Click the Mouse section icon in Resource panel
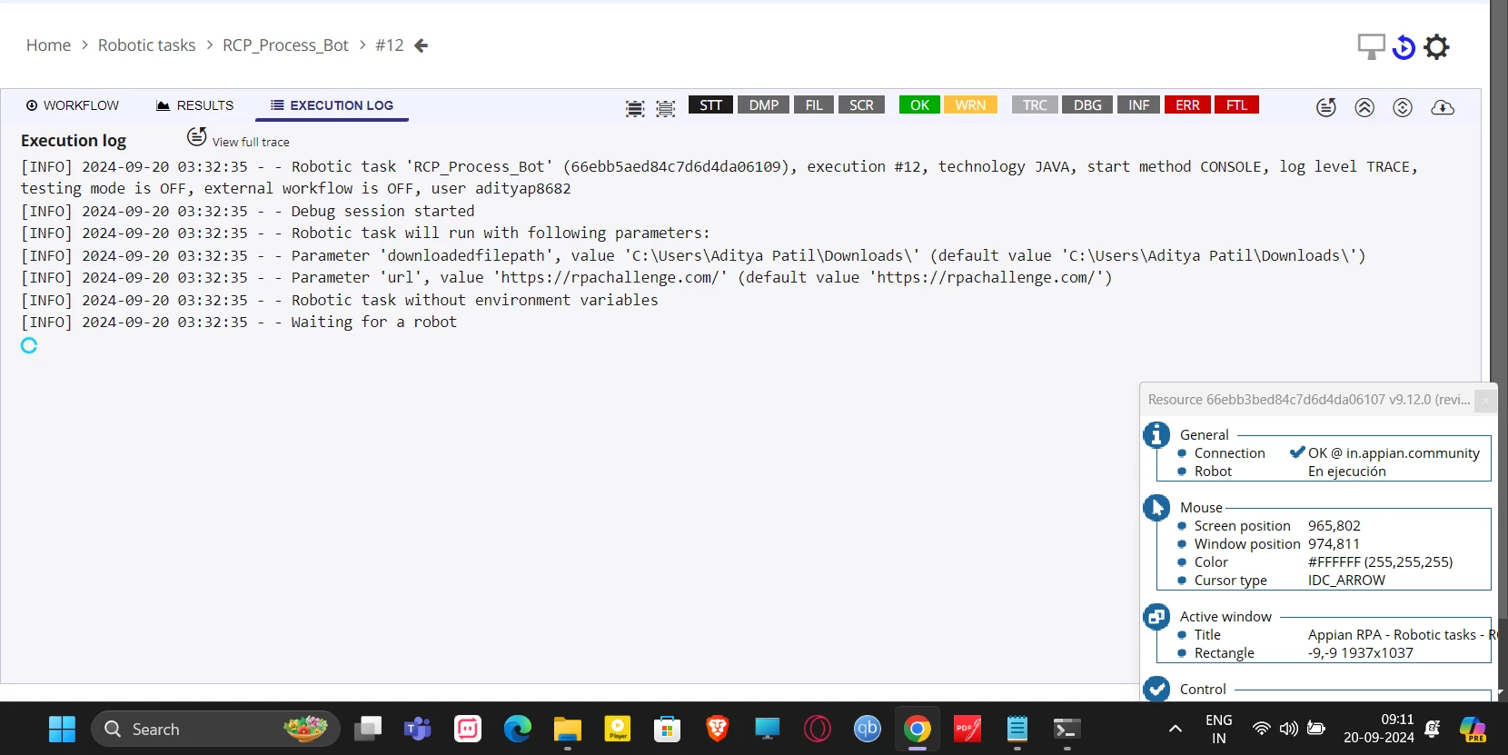Viewport: 1508px width, 755px height. pyautogui.click(x=1156, y=508)
